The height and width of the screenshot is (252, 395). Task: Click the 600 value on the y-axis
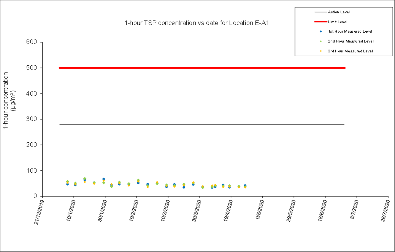point(32,43)
